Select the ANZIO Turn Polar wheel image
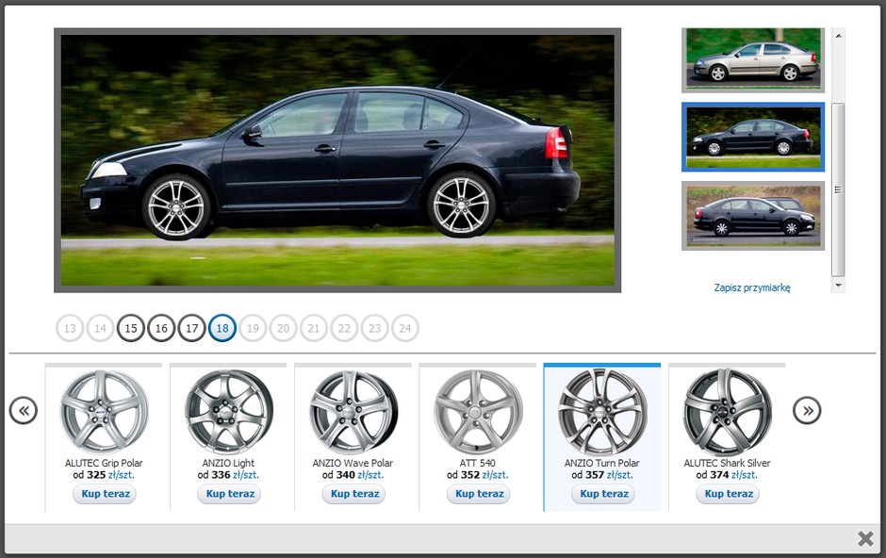 pyautogui.click(x=602, y=411)
